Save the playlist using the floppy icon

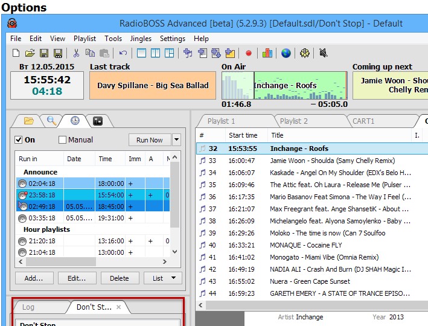click(44, 53)
